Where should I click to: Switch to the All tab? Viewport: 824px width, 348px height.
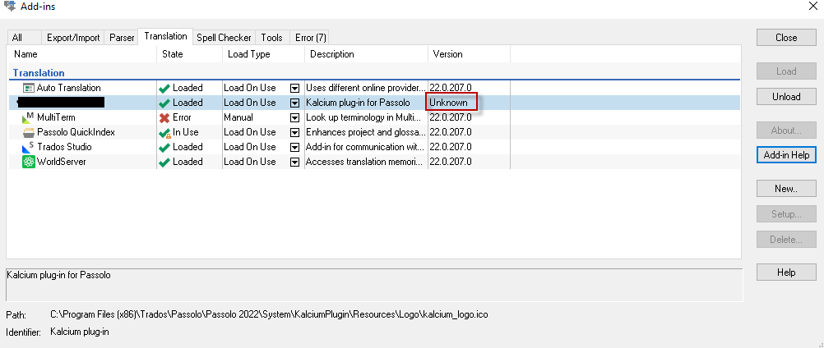click(x=24, y=37)
